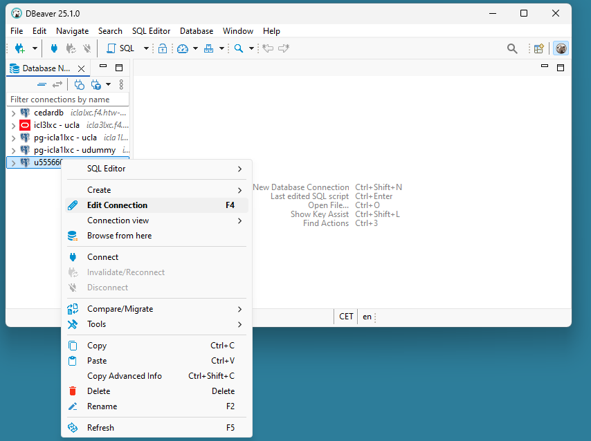
Task: Click the database tasks toolbar icon
Action: (208, 48)
